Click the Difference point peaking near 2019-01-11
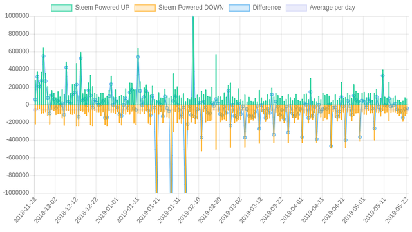 [138, 57]
